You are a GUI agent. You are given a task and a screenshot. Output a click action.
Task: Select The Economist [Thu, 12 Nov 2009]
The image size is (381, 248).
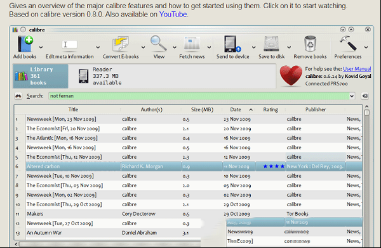pos(64,157)
